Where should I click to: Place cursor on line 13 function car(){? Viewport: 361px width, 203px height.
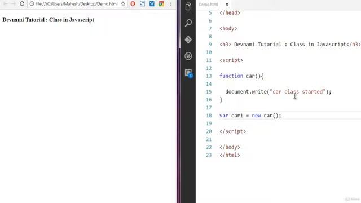pos(241,76)
